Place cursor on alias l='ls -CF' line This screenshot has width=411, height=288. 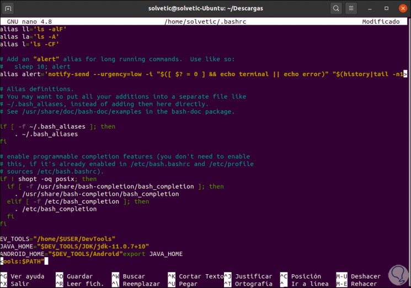coord(29,44)
